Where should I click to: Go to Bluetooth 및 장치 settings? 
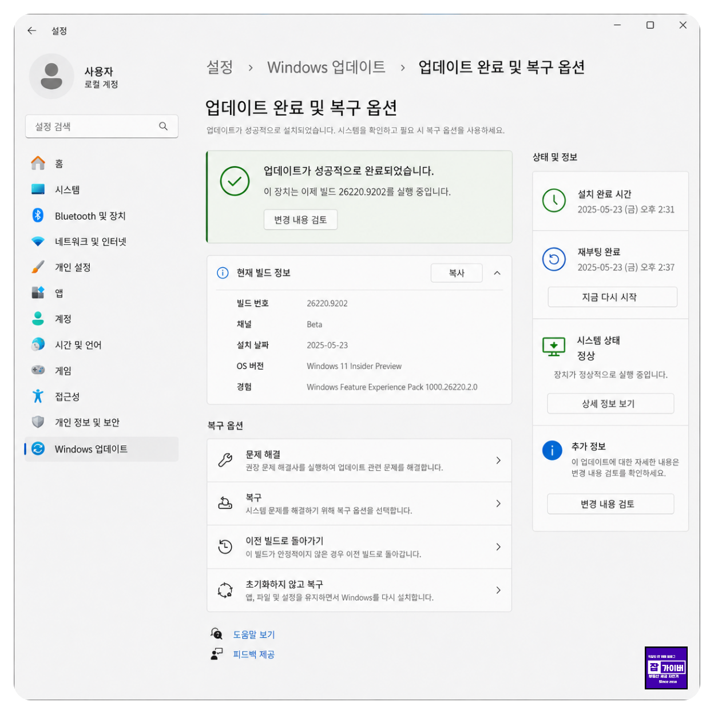click(x=101, y=216)
